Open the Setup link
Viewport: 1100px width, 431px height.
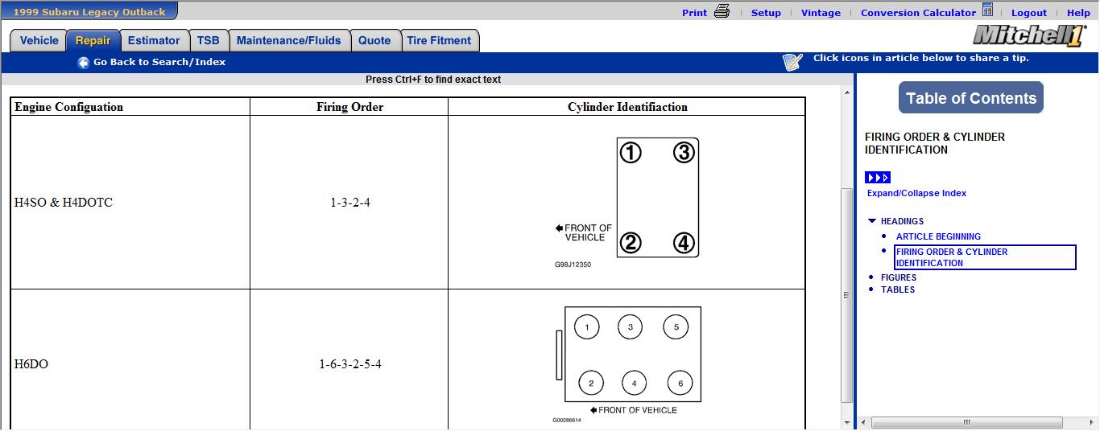[x=766, y=12]
